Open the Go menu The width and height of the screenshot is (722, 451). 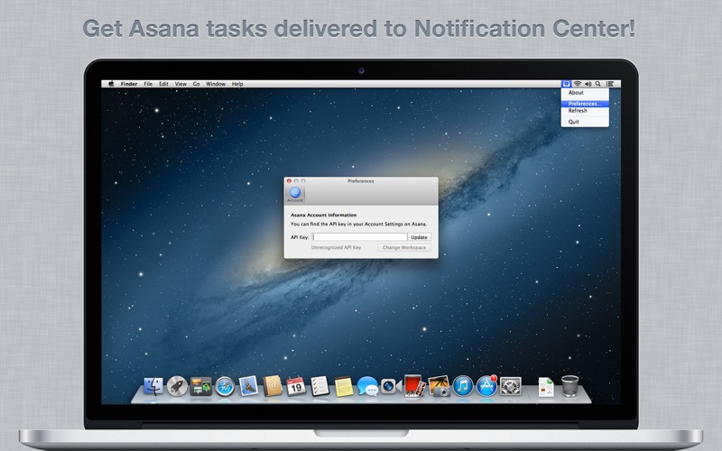(196, 84)
